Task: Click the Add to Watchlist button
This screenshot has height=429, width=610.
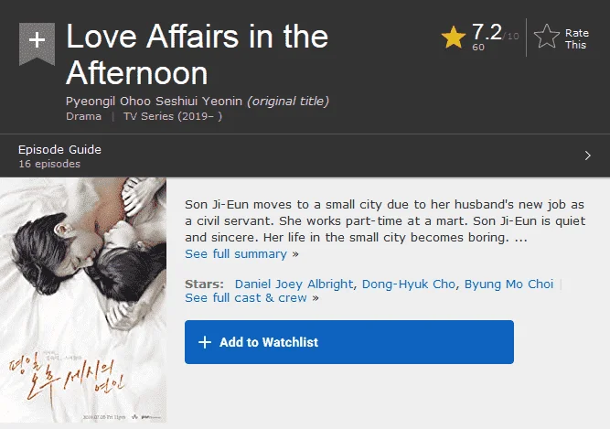Action: coord(349,342)
